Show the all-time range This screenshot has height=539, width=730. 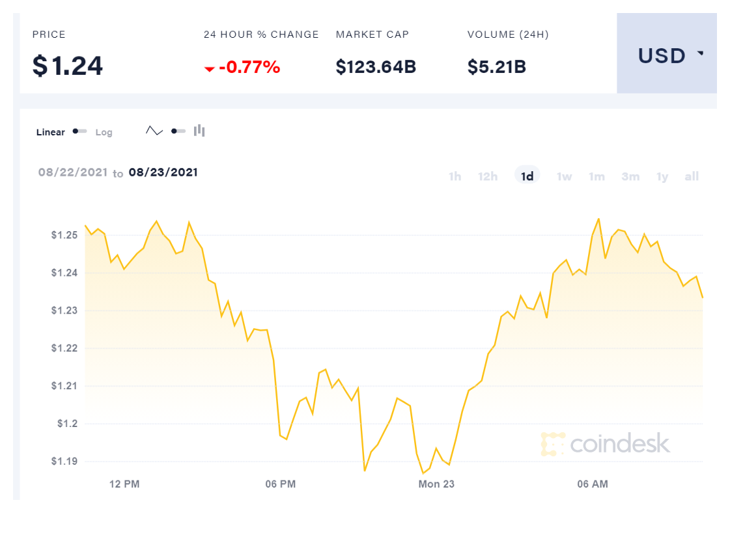[692, 176]
